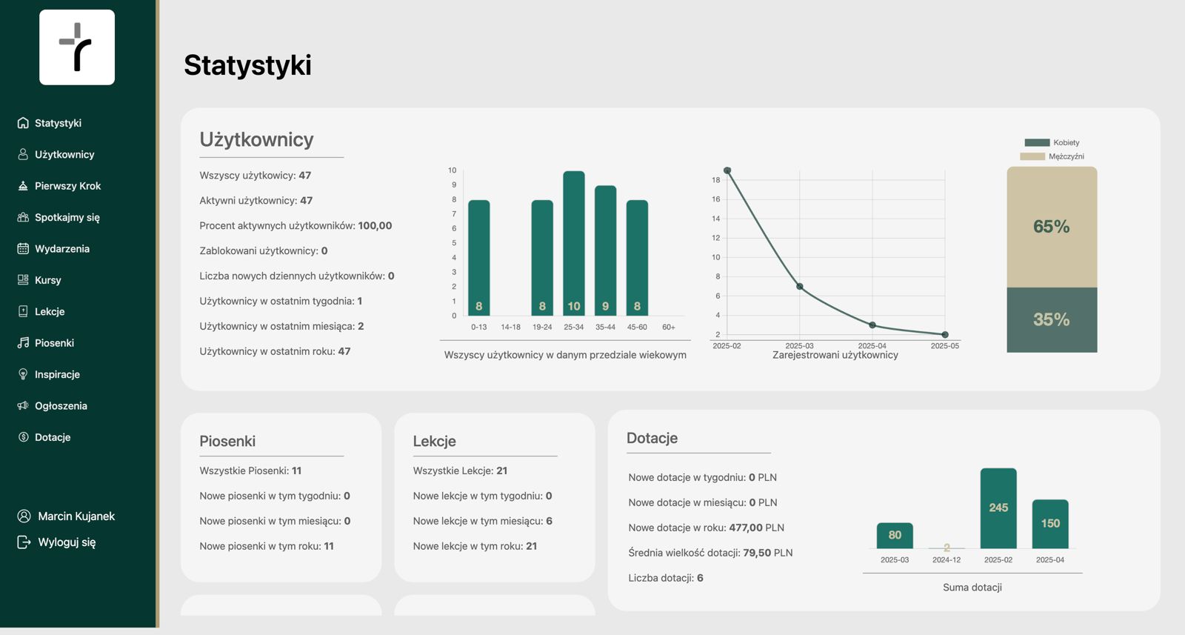Click the 2025-05 point on registered users chart
This screenshot has height=635, width=1185.
945,335
